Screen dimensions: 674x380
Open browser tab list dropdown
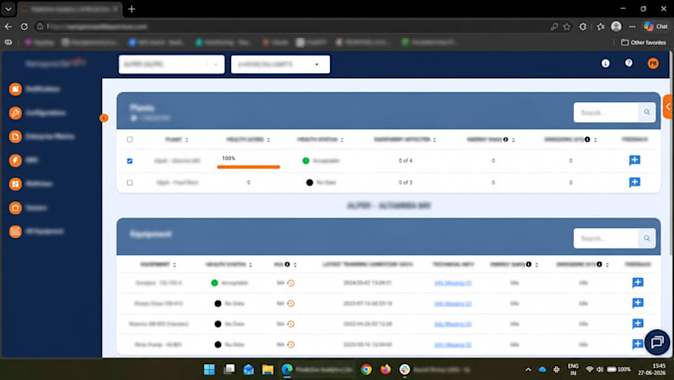pos(8,9)
